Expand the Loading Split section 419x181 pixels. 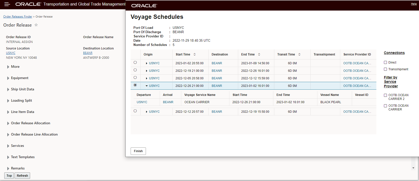coord(8,101)
